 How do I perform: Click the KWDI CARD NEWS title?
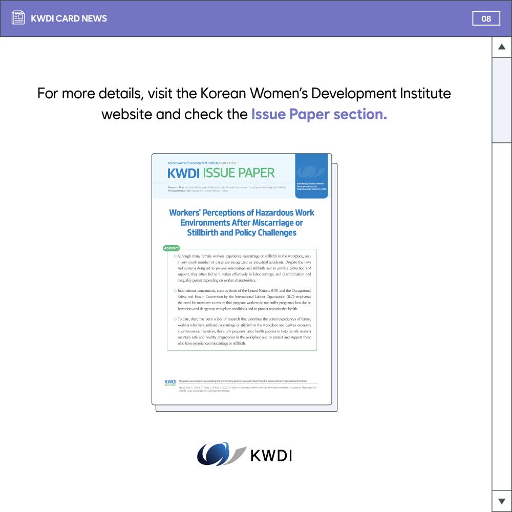point(69,18)
